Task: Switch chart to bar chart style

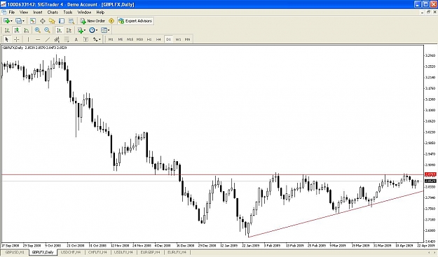Action: click(7, 30)
